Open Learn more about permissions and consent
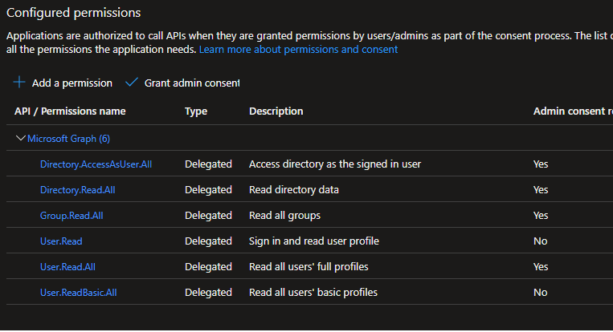Image resolution: width=613 pixels, height=332 pixels. click(x=298, y=50)
